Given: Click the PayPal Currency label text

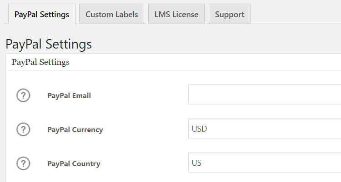Looking at the screenshot, I should [x=75, y=129].
